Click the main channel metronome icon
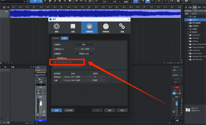 174,93
